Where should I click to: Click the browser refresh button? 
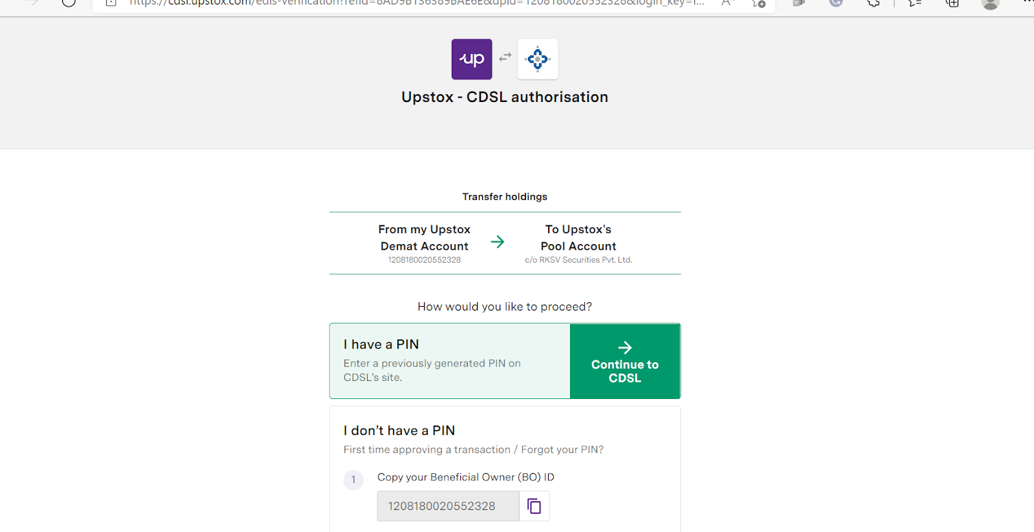click(69, 3)
